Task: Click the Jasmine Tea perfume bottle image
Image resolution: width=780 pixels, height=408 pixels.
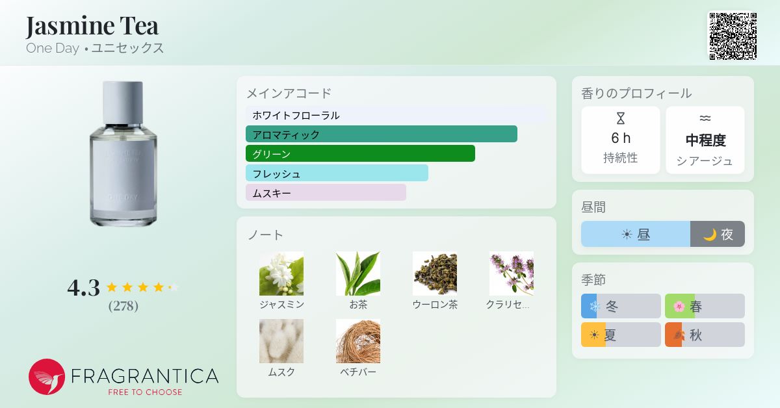Action: point(123,154)
